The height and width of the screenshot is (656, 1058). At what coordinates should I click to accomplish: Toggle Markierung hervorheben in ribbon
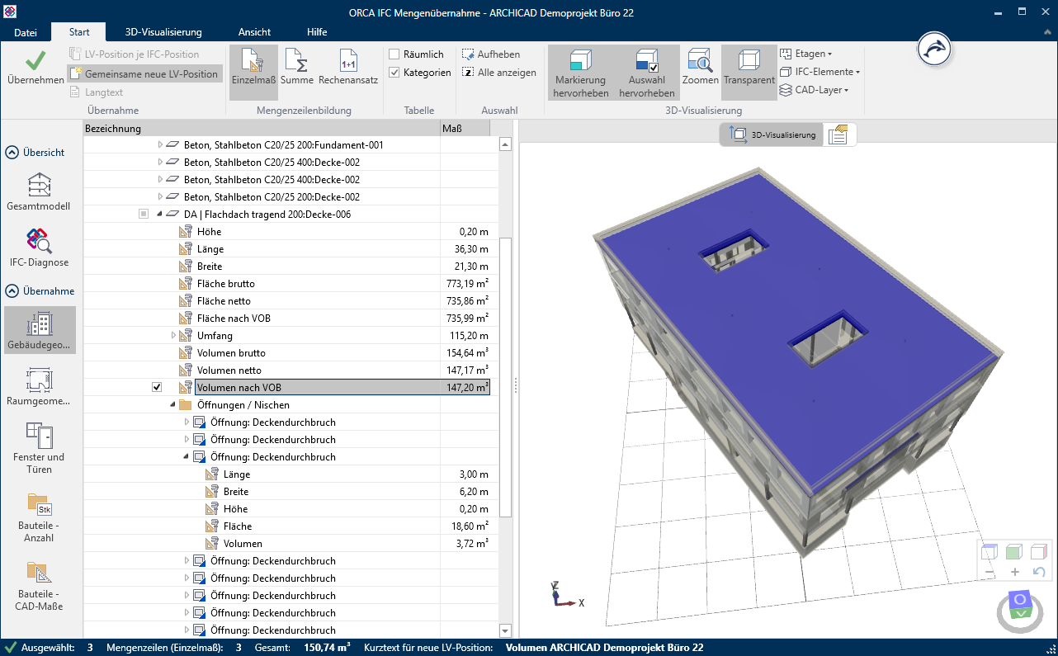pos(580,73)
